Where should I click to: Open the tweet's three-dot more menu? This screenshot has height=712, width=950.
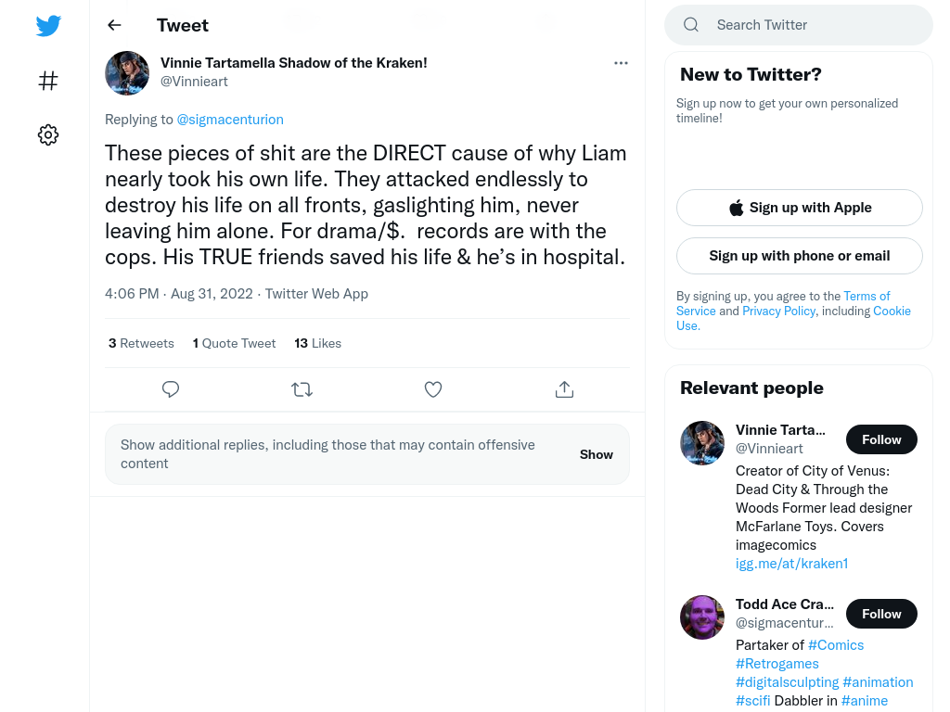click(x=621, y=63)
